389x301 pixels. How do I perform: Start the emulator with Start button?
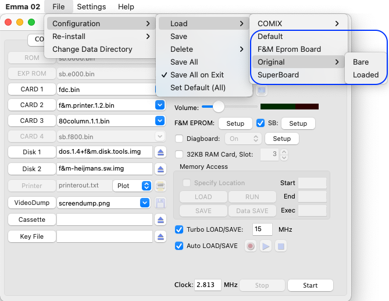point(310,285)
